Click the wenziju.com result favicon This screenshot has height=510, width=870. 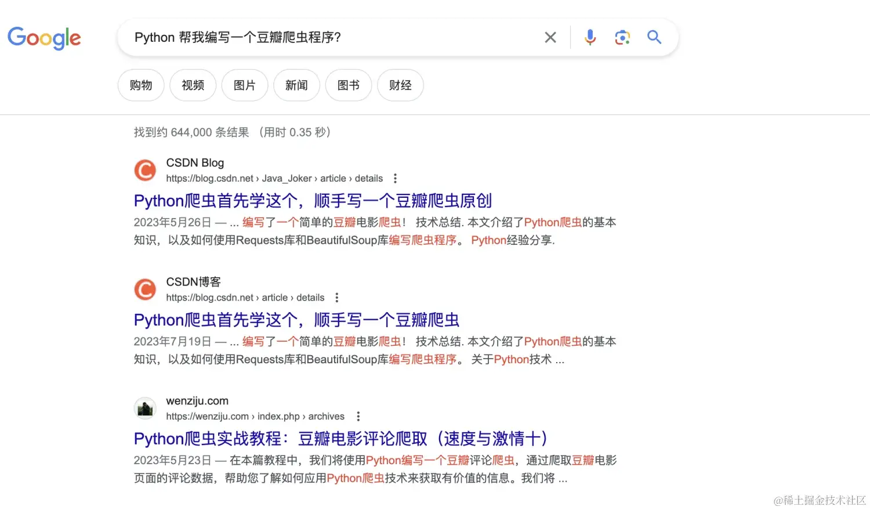[145, 408]
